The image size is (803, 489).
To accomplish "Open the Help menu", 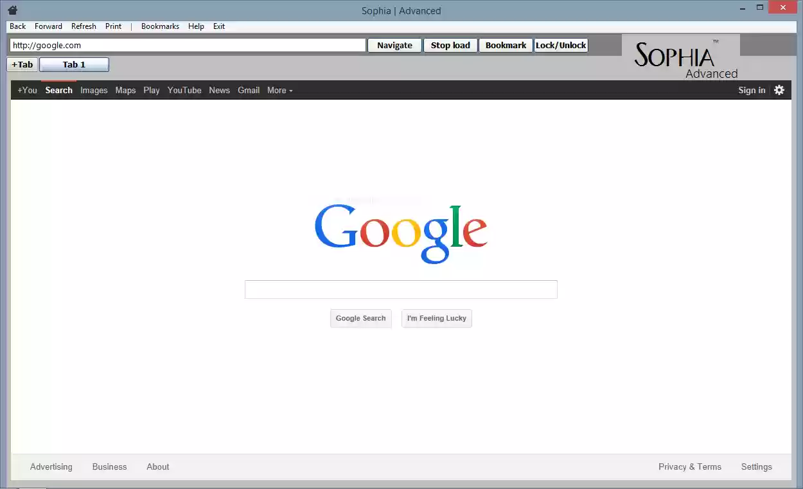I will [196, 26].
